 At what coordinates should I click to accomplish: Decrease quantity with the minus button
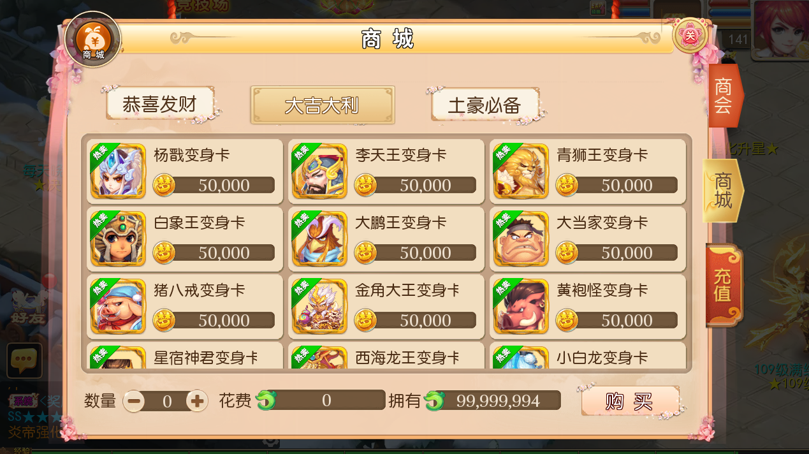tap(134, 401)
